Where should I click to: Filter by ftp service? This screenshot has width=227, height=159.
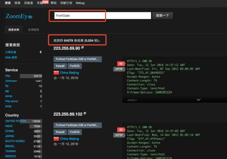coord(7,86)
